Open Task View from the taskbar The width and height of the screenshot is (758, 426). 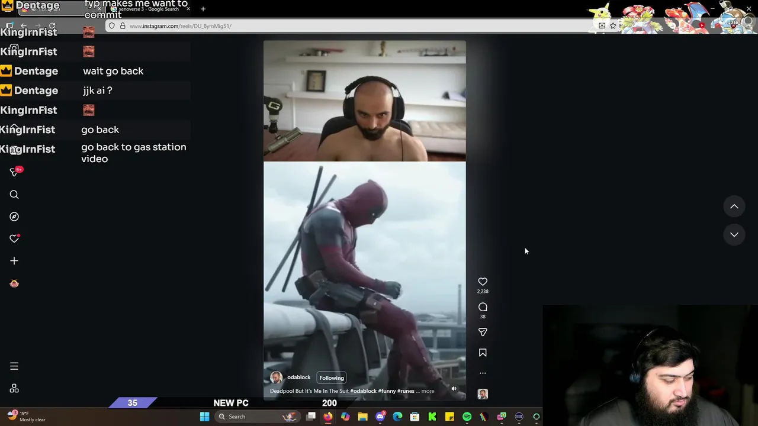[x=311, y=417]
